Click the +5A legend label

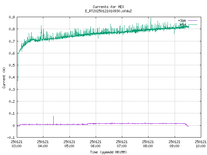tap(183, 25)
